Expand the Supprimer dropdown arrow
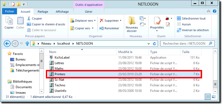The height and width of the screenshot is (104, 222). 120,21
